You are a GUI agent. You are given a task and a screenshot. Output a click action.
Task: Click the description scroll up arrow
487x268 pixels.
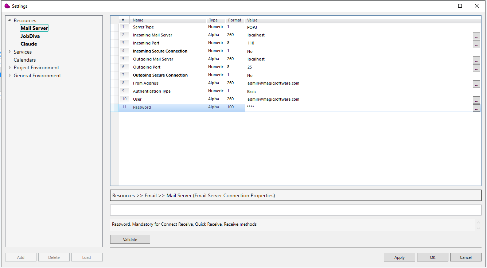478,222
